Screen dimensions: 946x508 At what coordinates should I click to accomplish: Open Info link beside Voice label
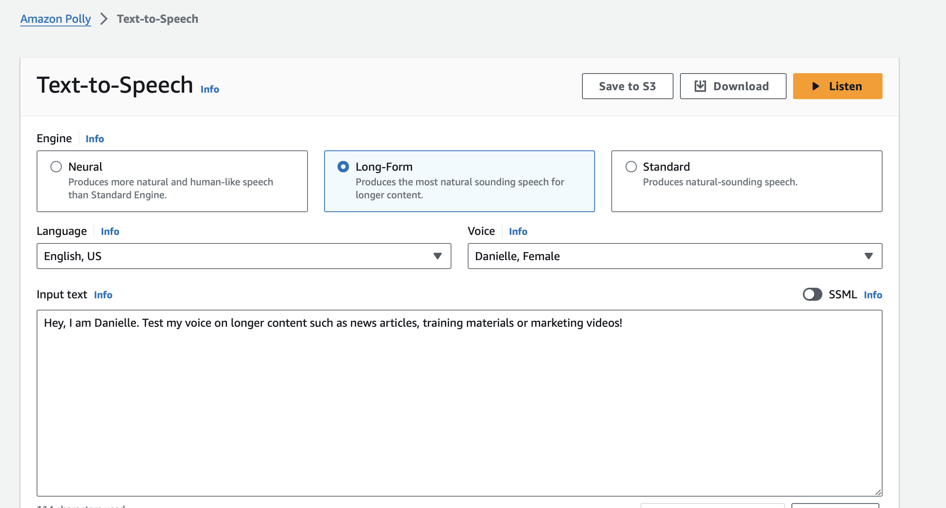[518, 232]
